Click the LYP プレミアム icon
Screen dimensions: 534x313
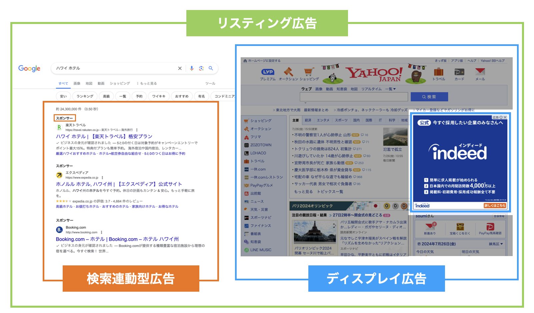268,73
